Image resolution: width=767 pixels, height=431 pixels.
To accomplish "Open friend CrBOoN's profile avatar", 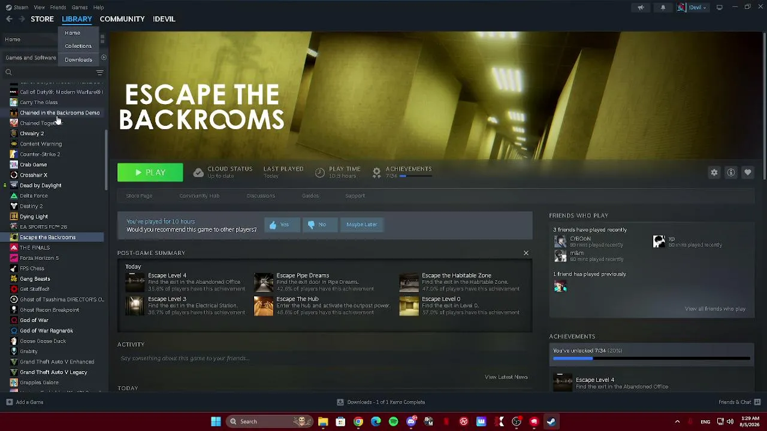I will (560, 241).
